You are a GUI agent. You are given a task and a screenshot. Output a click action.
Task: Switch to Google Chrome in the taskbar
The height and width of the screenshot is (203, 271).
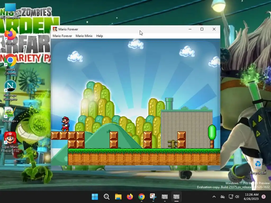[142, 197]
